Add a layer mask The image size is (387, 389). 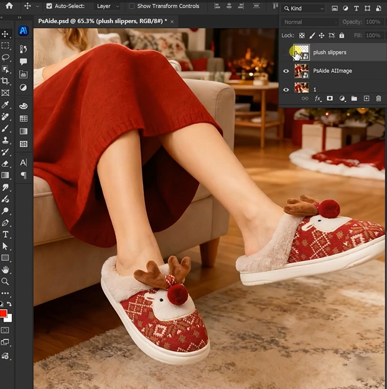pos(330,98)
